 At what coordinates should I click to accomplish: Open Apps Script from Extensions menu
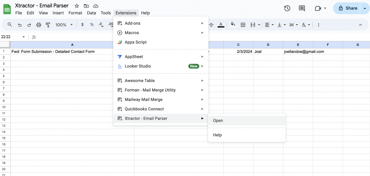(135, 42)
